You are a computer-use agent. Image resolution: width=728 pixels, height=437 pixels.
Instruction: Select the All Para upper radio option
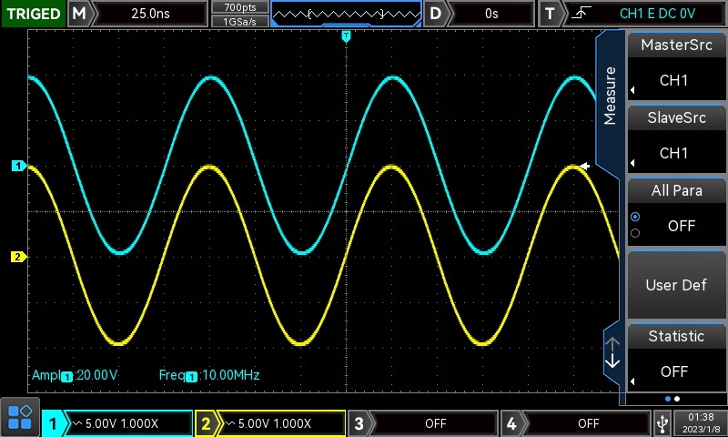point(635,217)
